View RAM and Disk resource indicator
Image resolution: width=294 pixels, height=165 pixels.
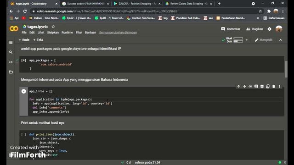click(235, 40)
